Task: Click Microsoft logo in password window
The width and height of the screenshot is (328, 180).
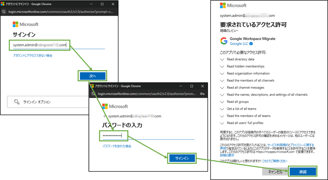Action: (115, 106)
